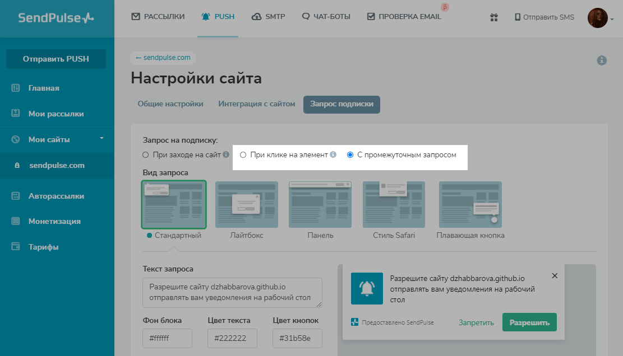Click the '← sendpulse.com' back link

[163, 58]
